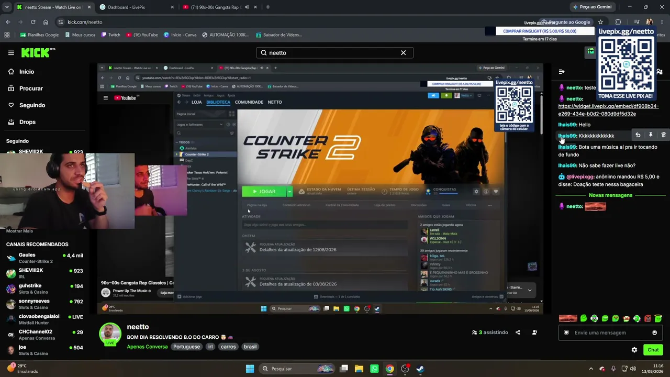Open a new Chrome tab
This screenshot has width=670, height=377.
pyautogui.click(x=267, y=7)
